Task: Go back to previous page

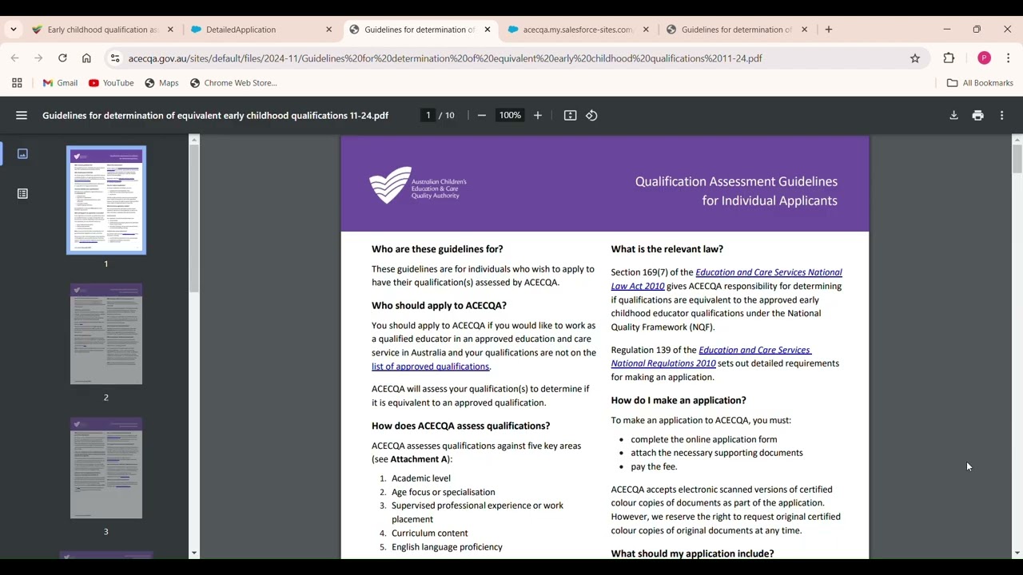Action: point(15,58)
